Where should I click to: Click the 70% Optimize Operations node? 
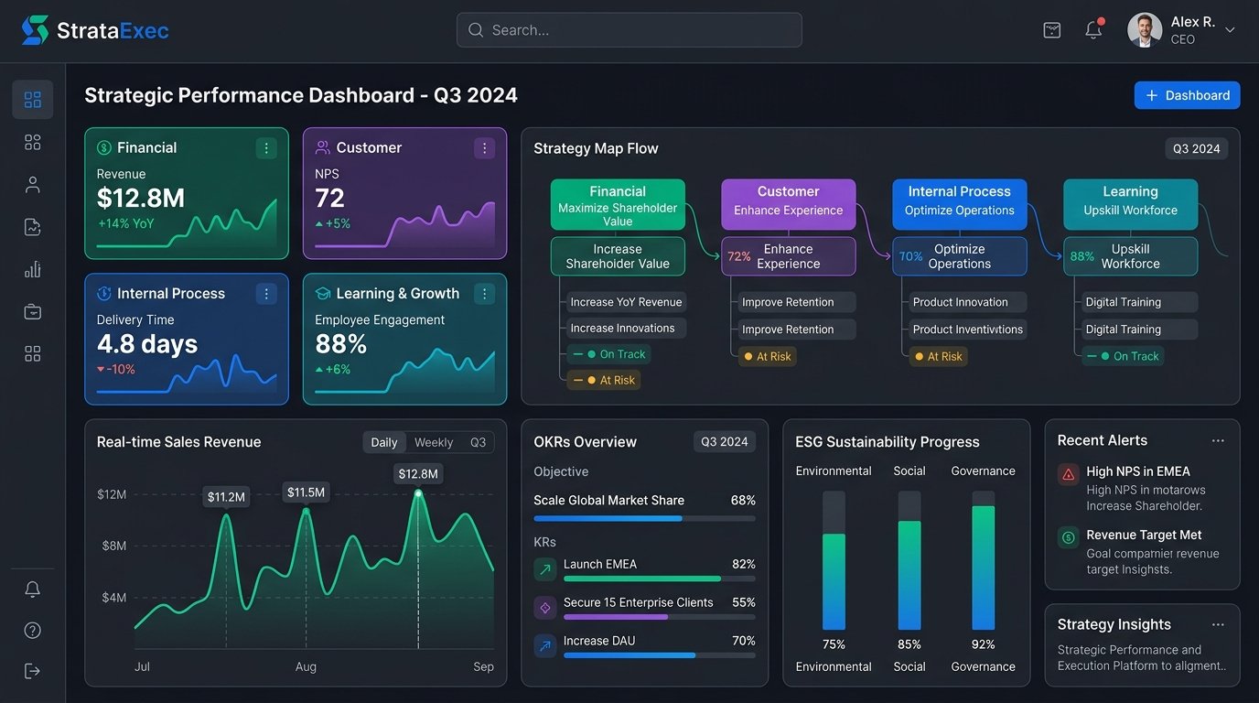(x=960, y=256)
